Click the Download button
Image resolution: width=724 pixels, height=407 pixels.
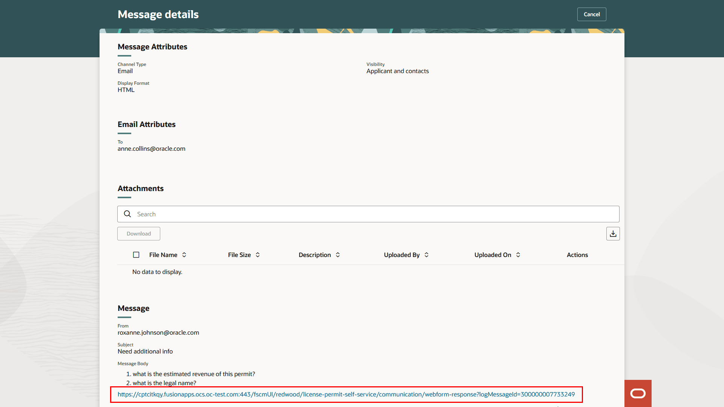pos(139,234)
